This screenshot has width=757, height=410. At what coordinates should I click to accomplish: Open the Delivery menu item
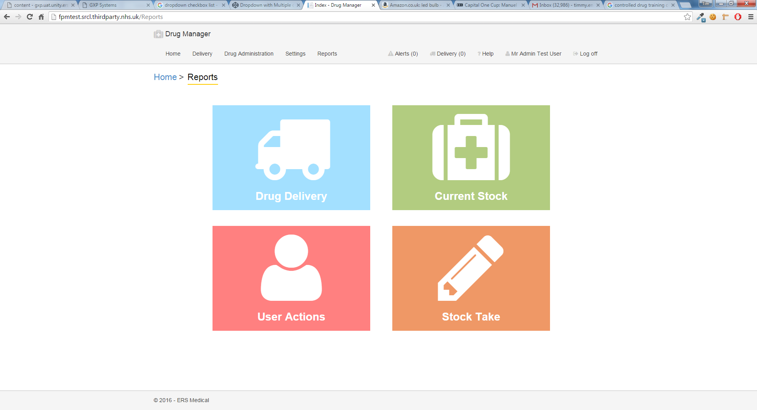202,54
